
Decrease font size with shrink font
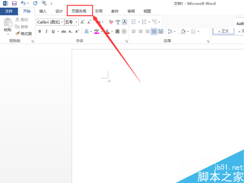click(x=89, y=22)
